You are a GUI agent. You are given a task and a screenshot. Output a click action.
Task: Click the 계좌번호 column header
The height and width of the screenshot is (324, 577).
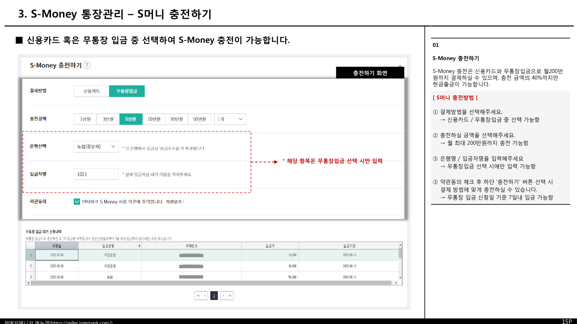click(191, 246)
